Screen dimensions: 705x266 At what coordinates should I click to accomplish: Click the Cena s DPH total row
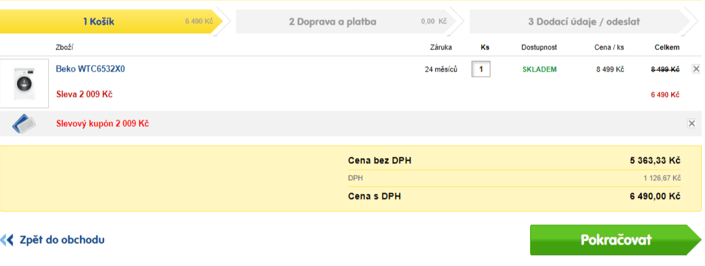tap(514, 196)
